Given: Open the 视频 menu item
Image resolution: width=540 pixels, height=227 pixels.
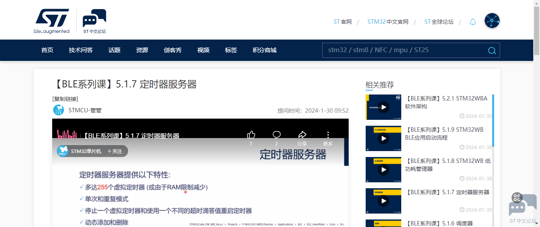Looking at the screenshot, I should coord(203,50).
